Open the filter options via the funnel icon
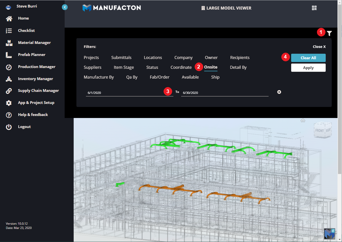The height and width of the screenshot is (242, 342). point(329,33)
